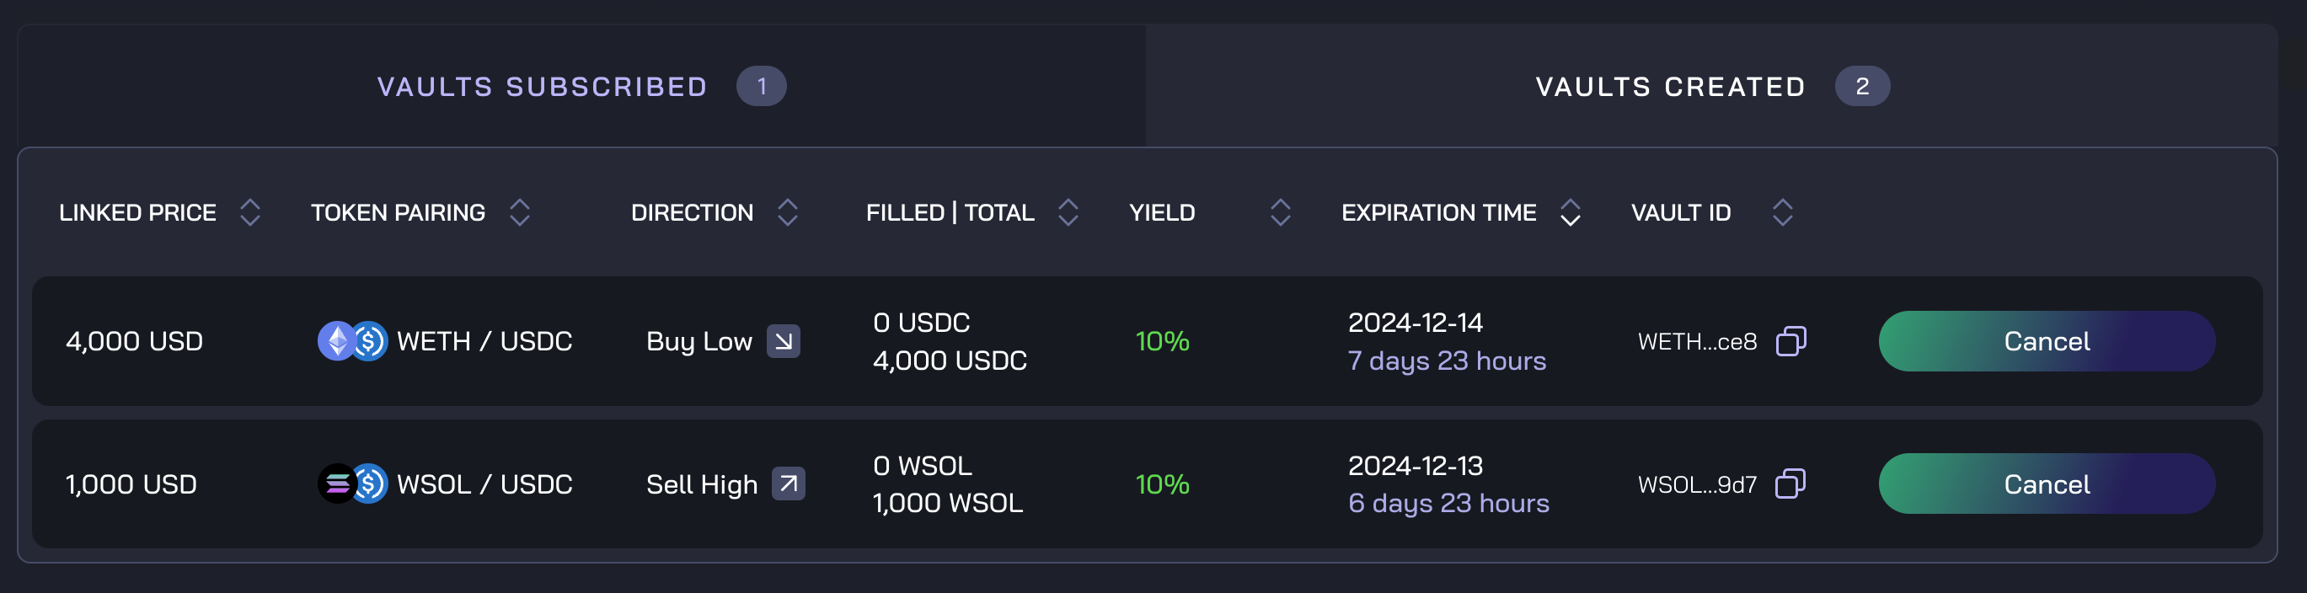Image resolution: width=2307 pixels, height=593 pixels.
Task: Sort vaults by Yield
Action: coord(1280,212)
